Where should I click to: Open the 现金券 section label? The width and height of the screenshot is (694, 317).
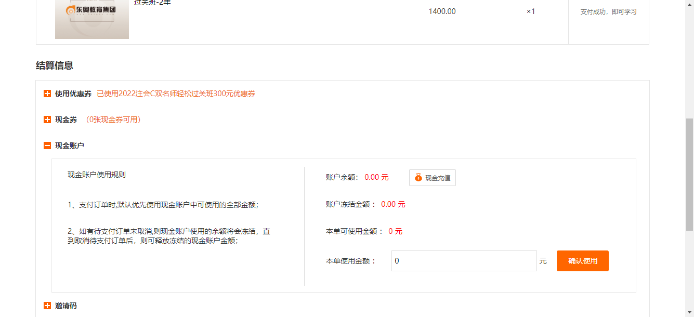[66, 120]
